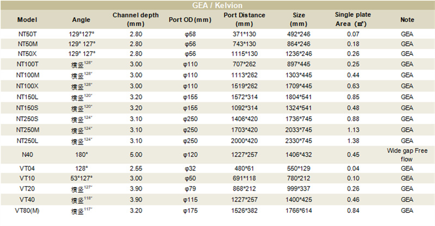The image size is (435, 226).
Task: Click port distance 1113*262
Action: (x=244, y=75)
